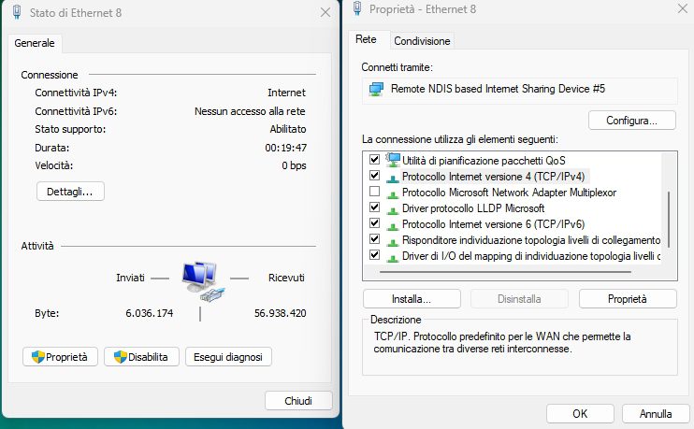The height and width of the screenshot is (429, 694).
Task: Click the Disabilita button
Action: [141, 357]
